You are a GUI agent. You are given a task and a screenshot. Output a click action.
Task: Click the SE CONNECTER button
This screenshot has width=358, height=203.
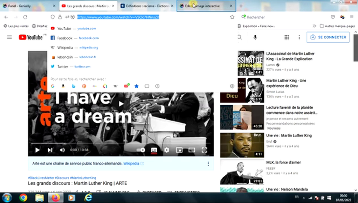[328, 37]
